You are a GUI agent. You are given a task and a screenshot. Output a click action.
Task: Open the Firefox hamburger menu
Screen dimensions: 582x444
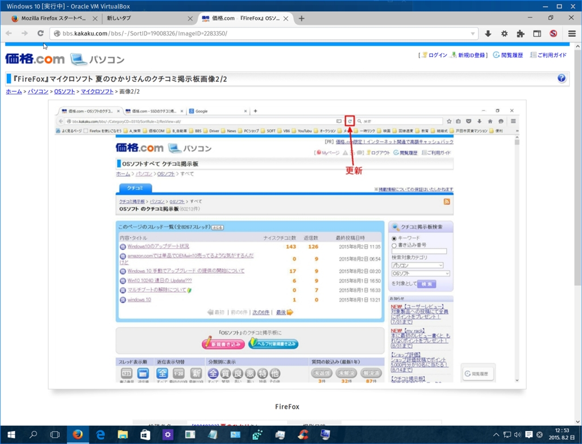(x=572, y=33)
